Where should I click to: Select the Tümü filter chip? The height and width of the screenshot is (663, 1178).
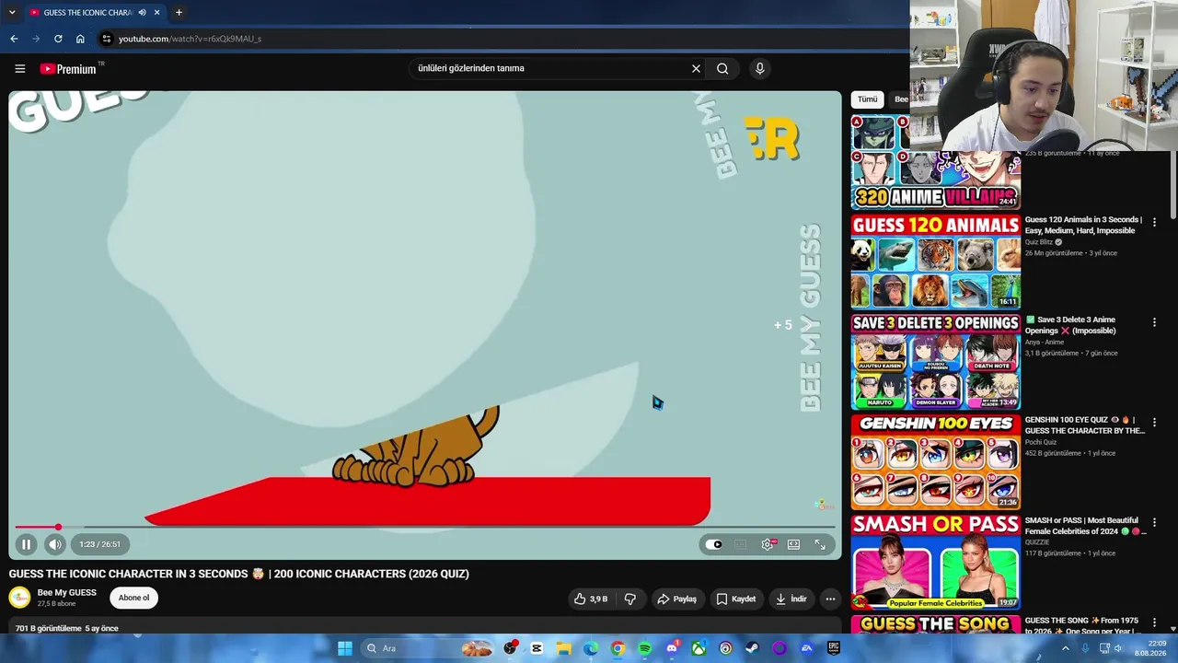[x=868, y=99]
